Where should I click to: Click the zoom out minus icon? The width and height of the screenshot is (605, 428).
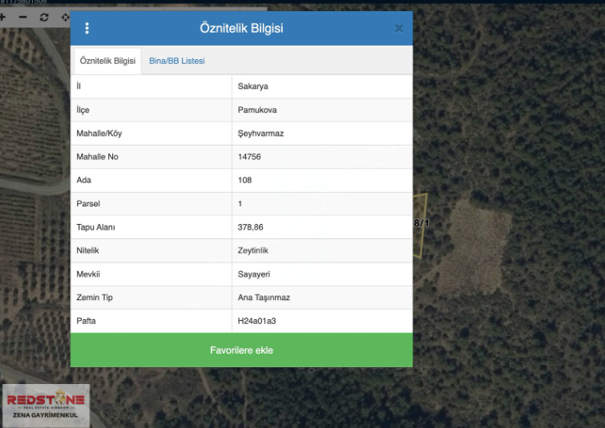23,17
